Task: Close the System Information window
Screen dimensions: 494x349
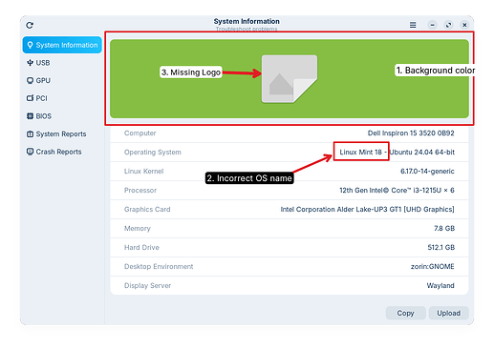Action: click(x=464, y=25)
